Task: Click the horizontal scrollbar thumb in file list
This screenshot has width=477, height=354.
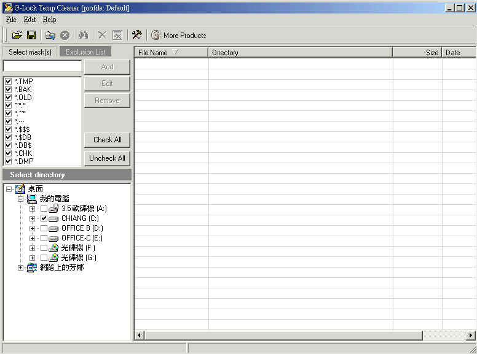Action: tap(283, 335)
